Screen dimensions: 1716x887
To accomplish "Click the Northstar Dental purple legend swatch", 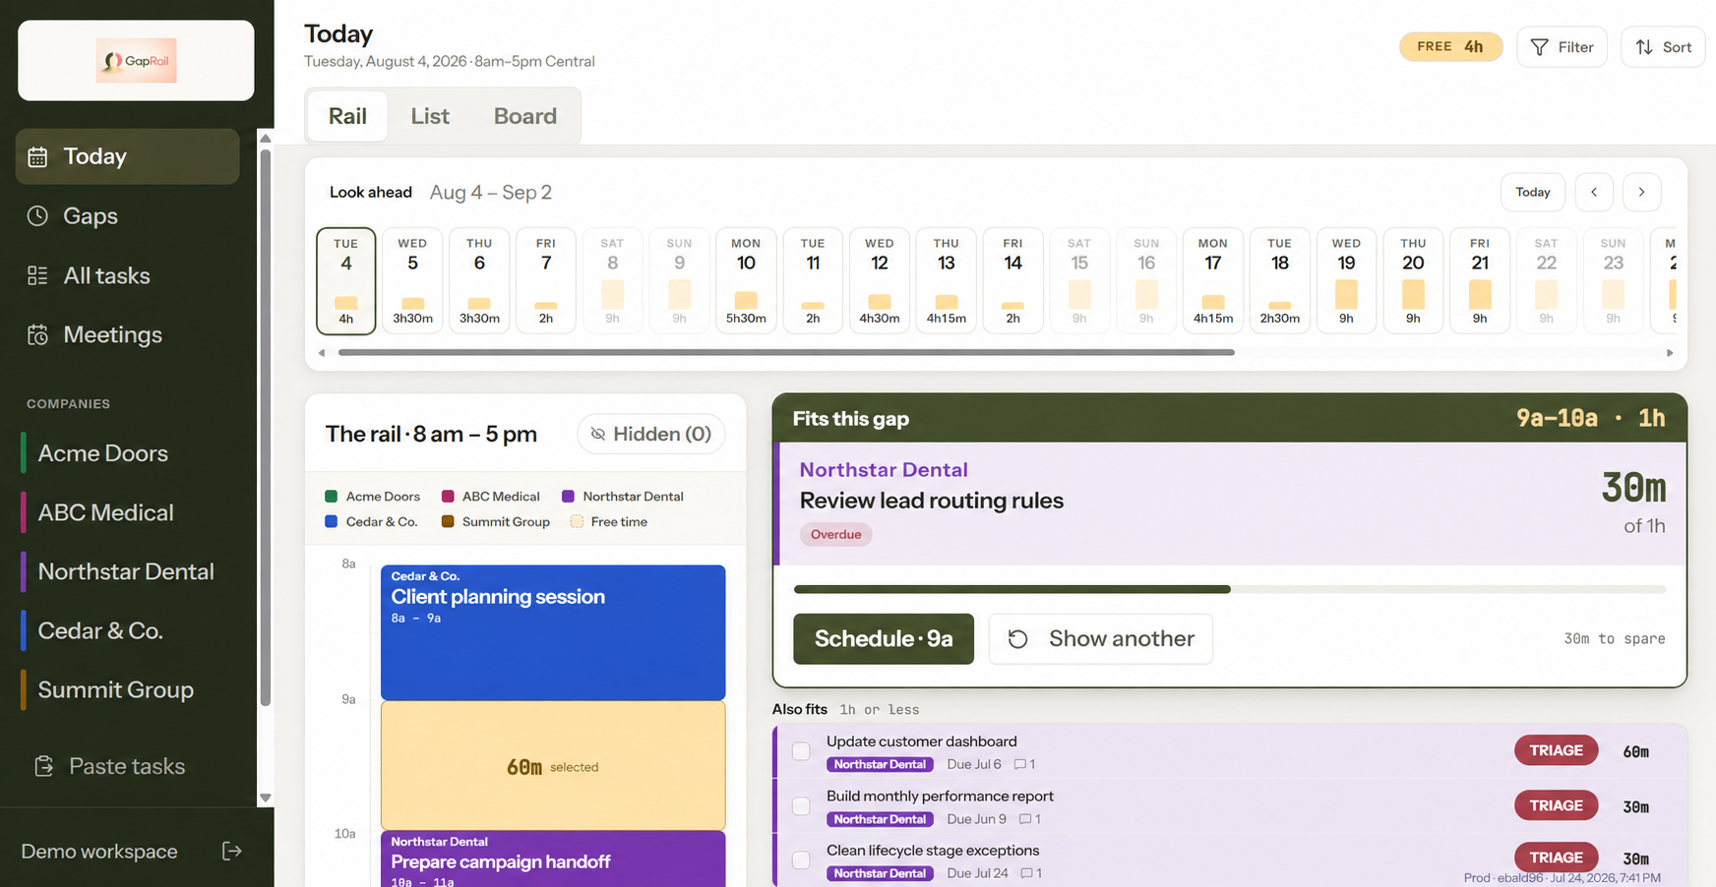I will coord(568,497).
